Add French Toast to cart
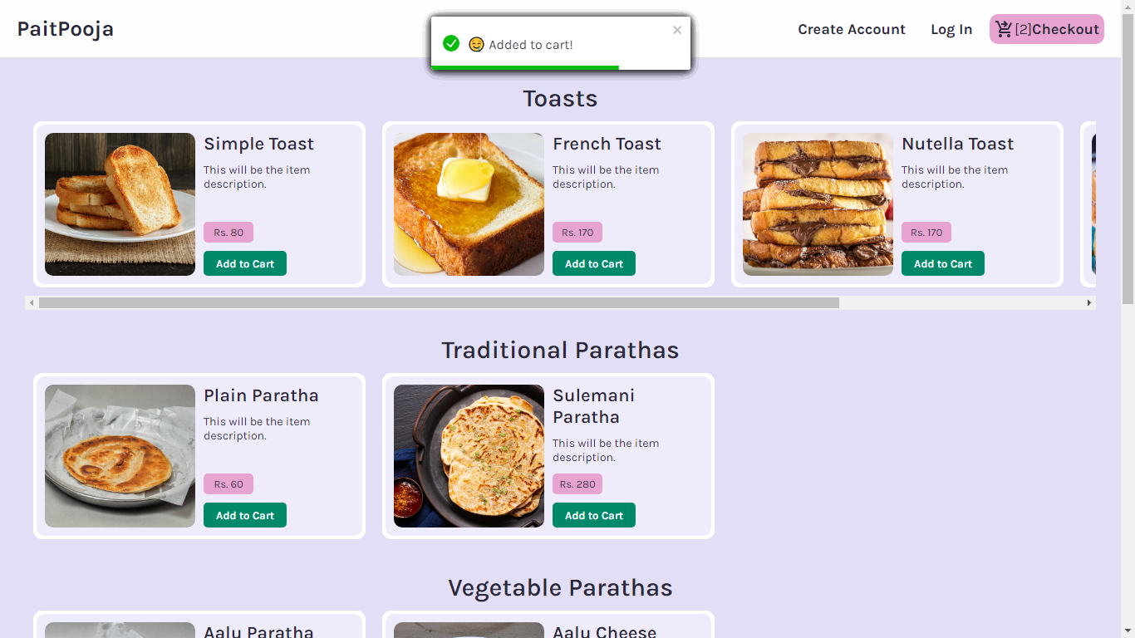Screen dimensions: 1135x638 593,263
